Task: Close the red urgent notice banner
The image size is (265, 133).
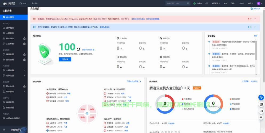Action: click(255, 19)
